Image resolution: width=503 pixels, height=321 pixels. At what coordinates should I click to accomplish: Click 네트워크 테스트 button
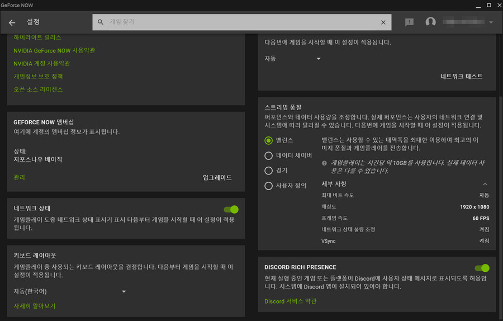[461, 77]
